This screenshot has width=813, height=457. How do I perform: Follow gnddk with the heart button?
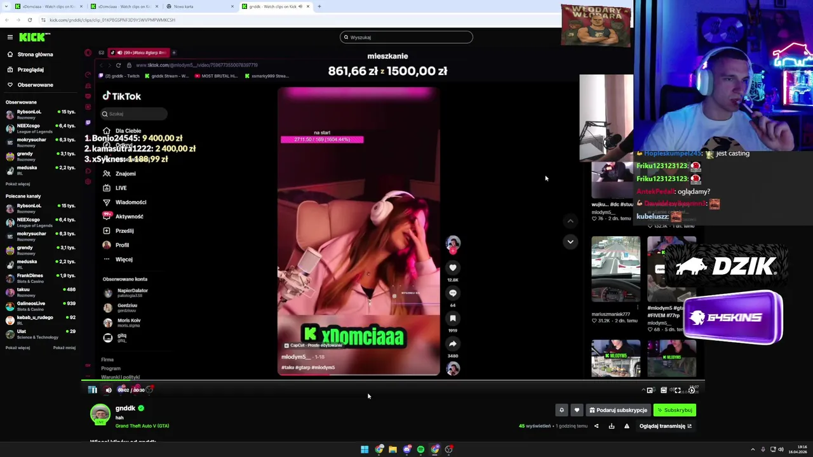(x=577, y=410)
